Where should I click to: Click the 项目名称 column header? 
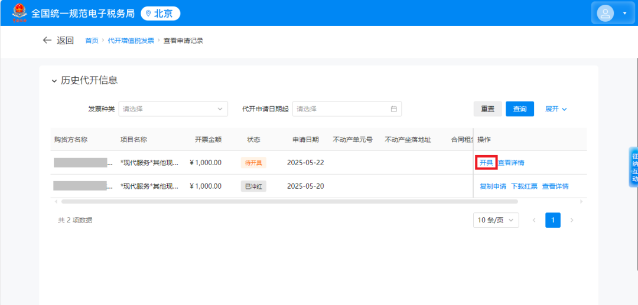(x=134, y=139)
